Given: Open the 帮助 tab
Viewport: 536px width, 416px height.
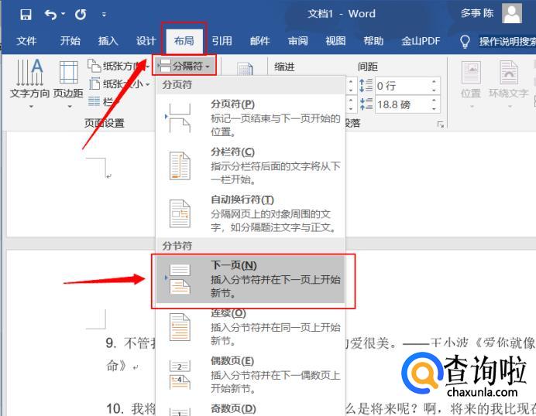Looking at the screenshot, I should coord(373,41).
